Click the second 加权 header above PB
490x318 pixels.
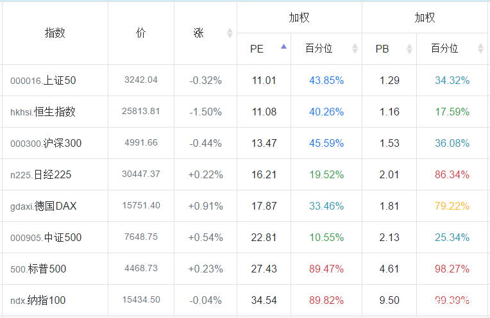pos(425,17)
